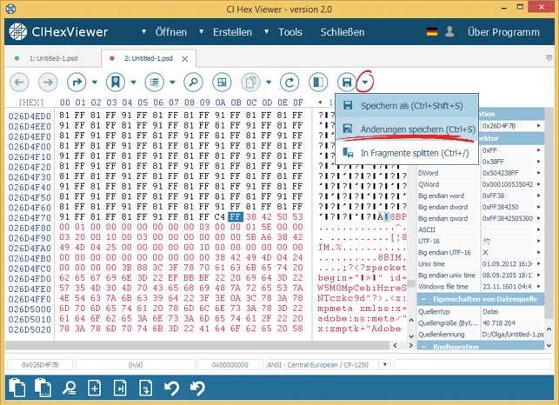Click the bottom bar copy-with-options icon
Viewport: 559px width, 405px height.
[x=43, y=387]
